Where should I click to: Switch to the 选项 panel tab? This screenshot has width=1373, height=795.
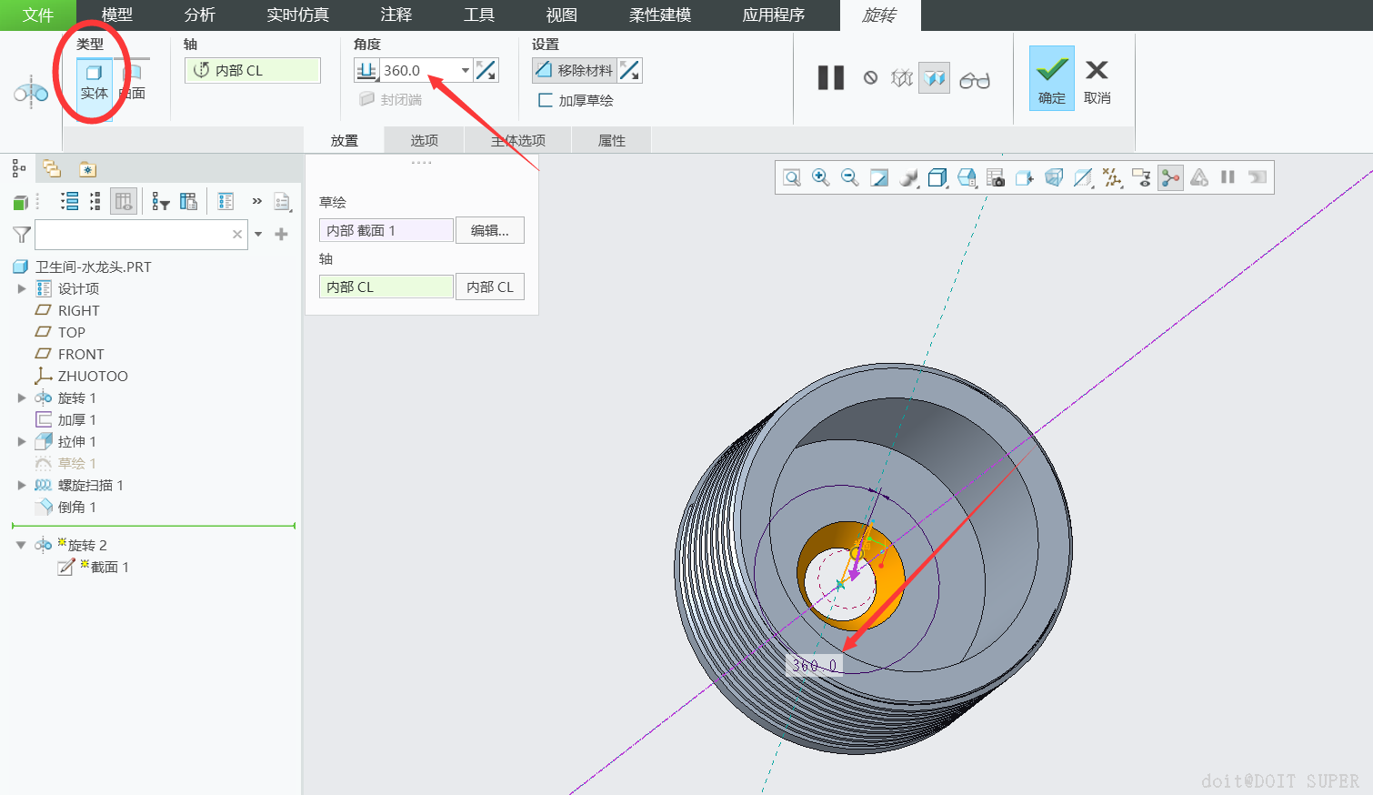coord(424,140)
